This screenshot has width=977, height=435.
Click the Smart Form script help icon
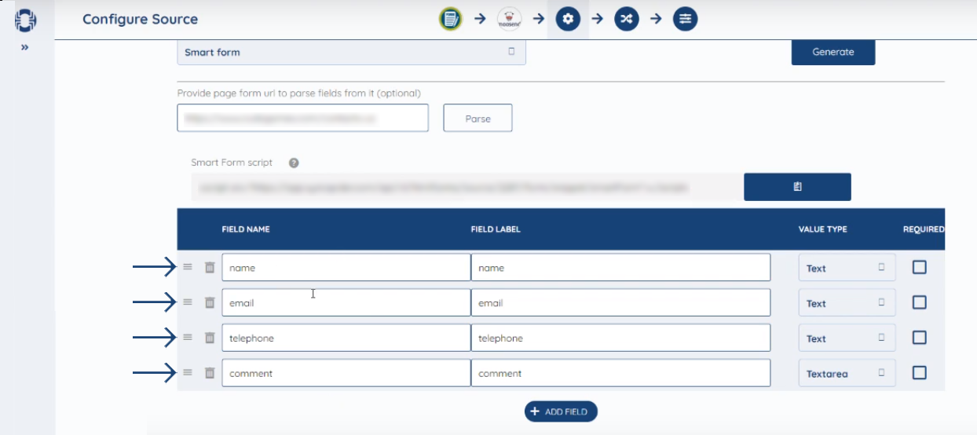click(x=294, y=163)
